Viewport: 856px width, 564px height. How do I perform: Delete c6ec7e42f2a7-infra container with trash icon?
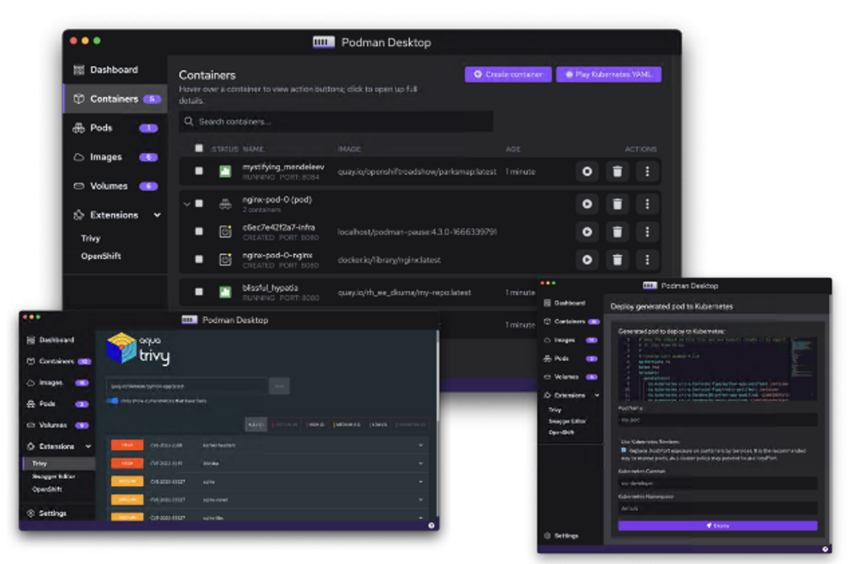point(617,232)
